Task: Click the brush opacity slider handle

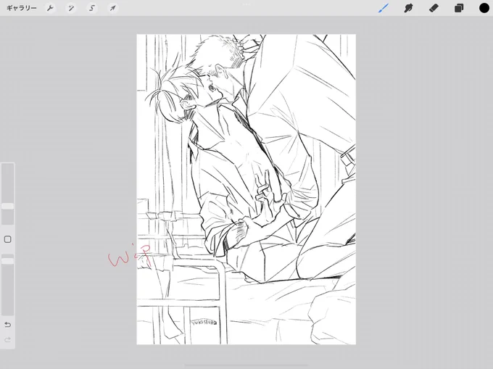Action: (x=7, y=261)
